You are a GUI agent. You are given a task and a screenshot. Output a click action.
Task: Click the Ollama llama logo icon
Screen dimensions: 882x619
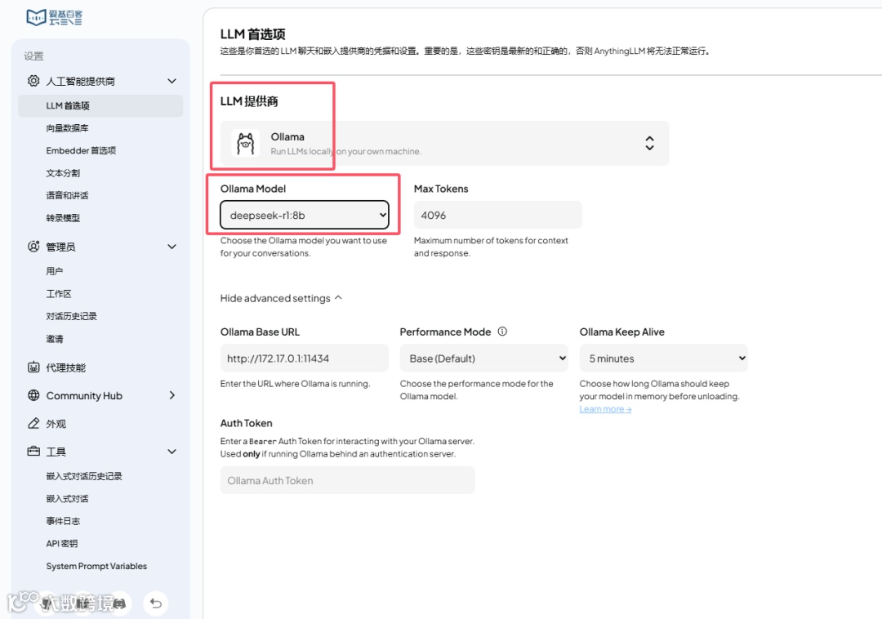click(245, 144)
